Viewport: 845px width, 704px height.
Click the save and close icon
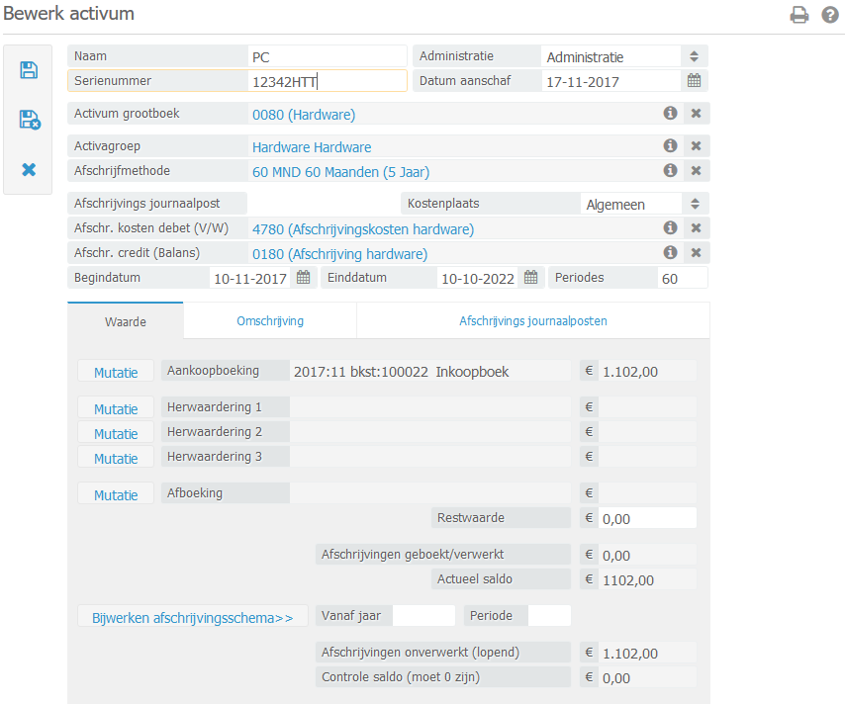(30, 120)
